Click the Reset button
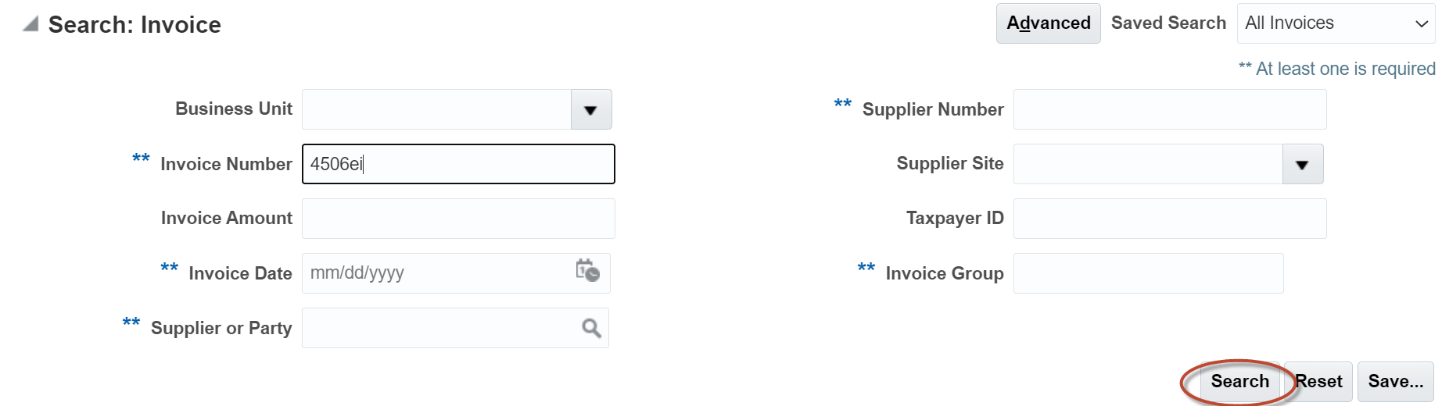Screen dimensions: 1442x406 (1319, 382)
